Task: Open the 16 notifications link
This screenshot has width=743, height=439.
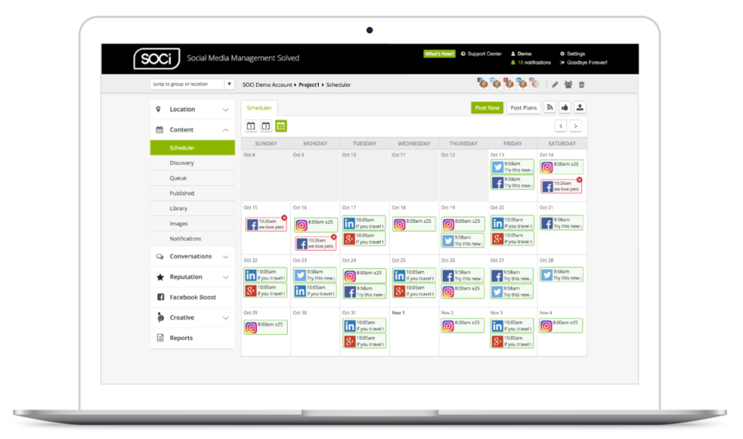Action: pos(531,63)
